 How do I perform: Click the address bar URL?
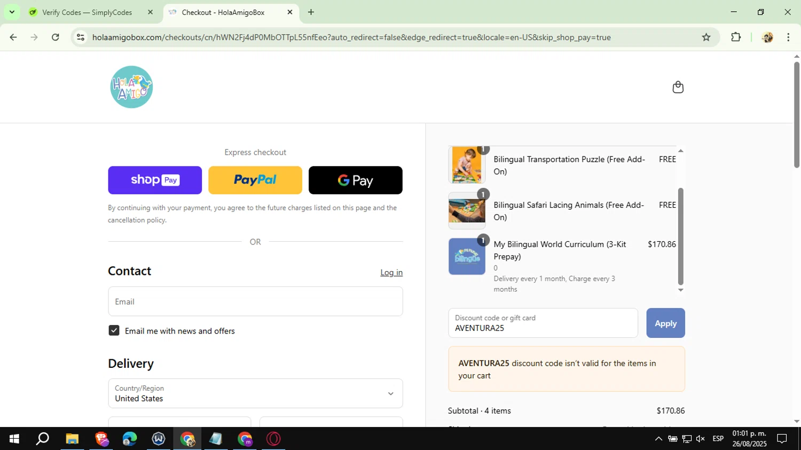(x=351, y=37)
